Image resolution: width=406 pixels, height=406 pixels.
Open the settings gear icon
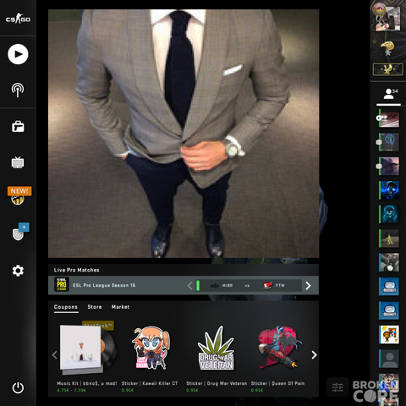18,271
